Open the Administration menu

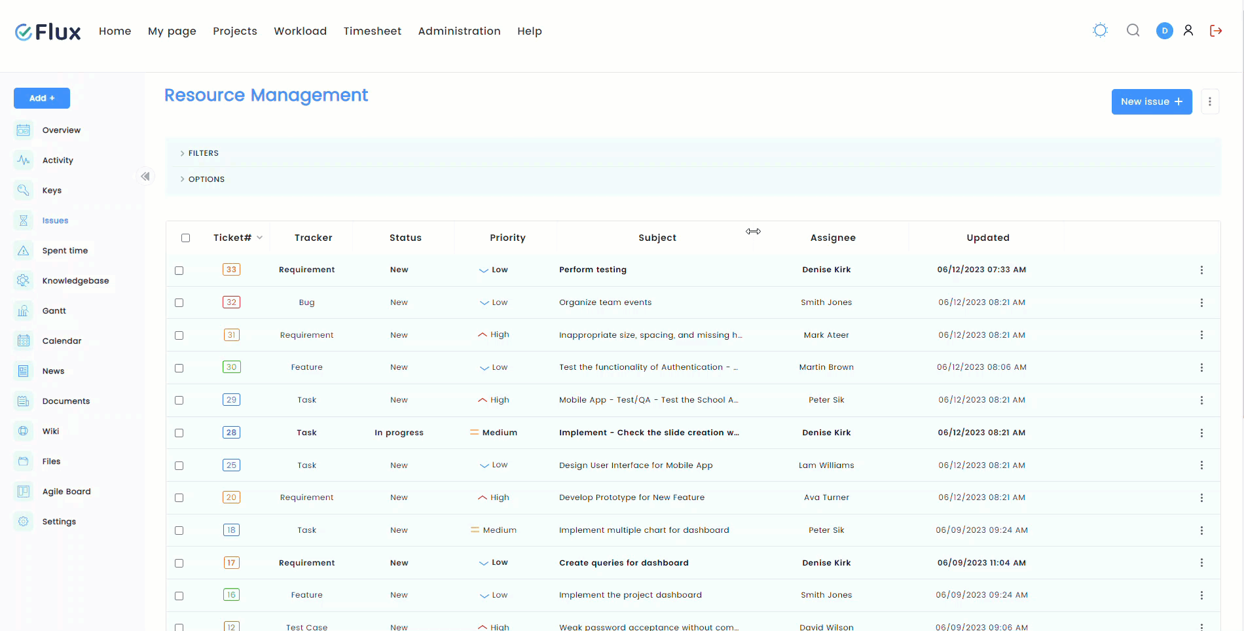coord(459,31)
